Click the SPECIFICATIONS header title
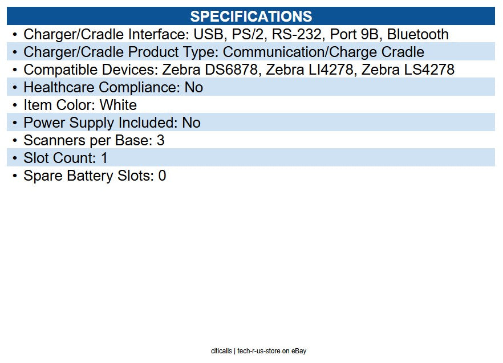 (251, 16)
